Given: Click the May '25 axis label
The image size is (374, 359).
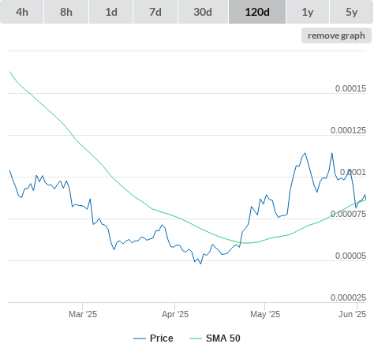Looking at the screenshot, I should tap(265, 314).
